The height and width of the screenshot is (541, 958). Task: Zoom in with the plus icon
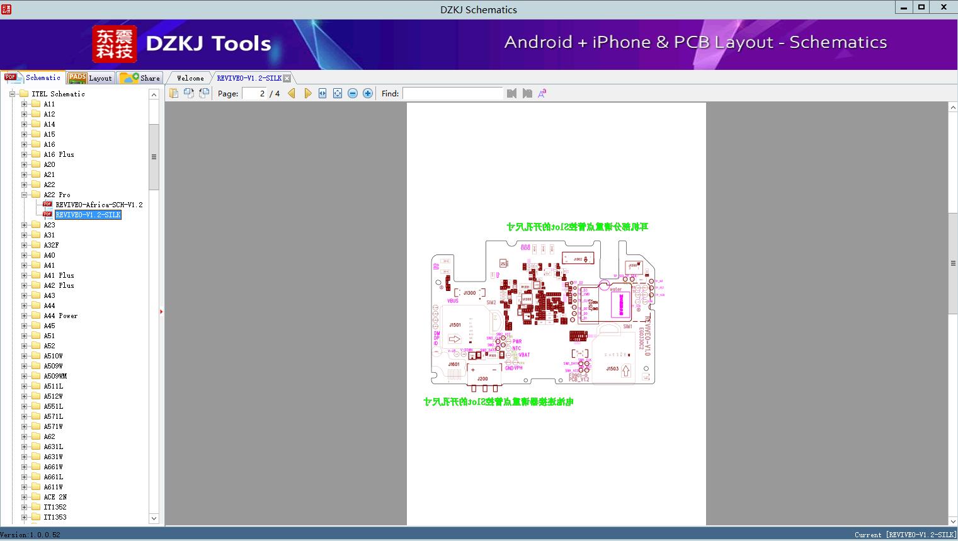(368, 93)
